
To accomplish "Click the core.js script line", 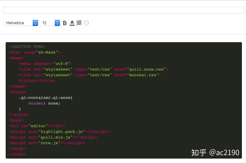I will pyautogui.click(x=47, y=143).
